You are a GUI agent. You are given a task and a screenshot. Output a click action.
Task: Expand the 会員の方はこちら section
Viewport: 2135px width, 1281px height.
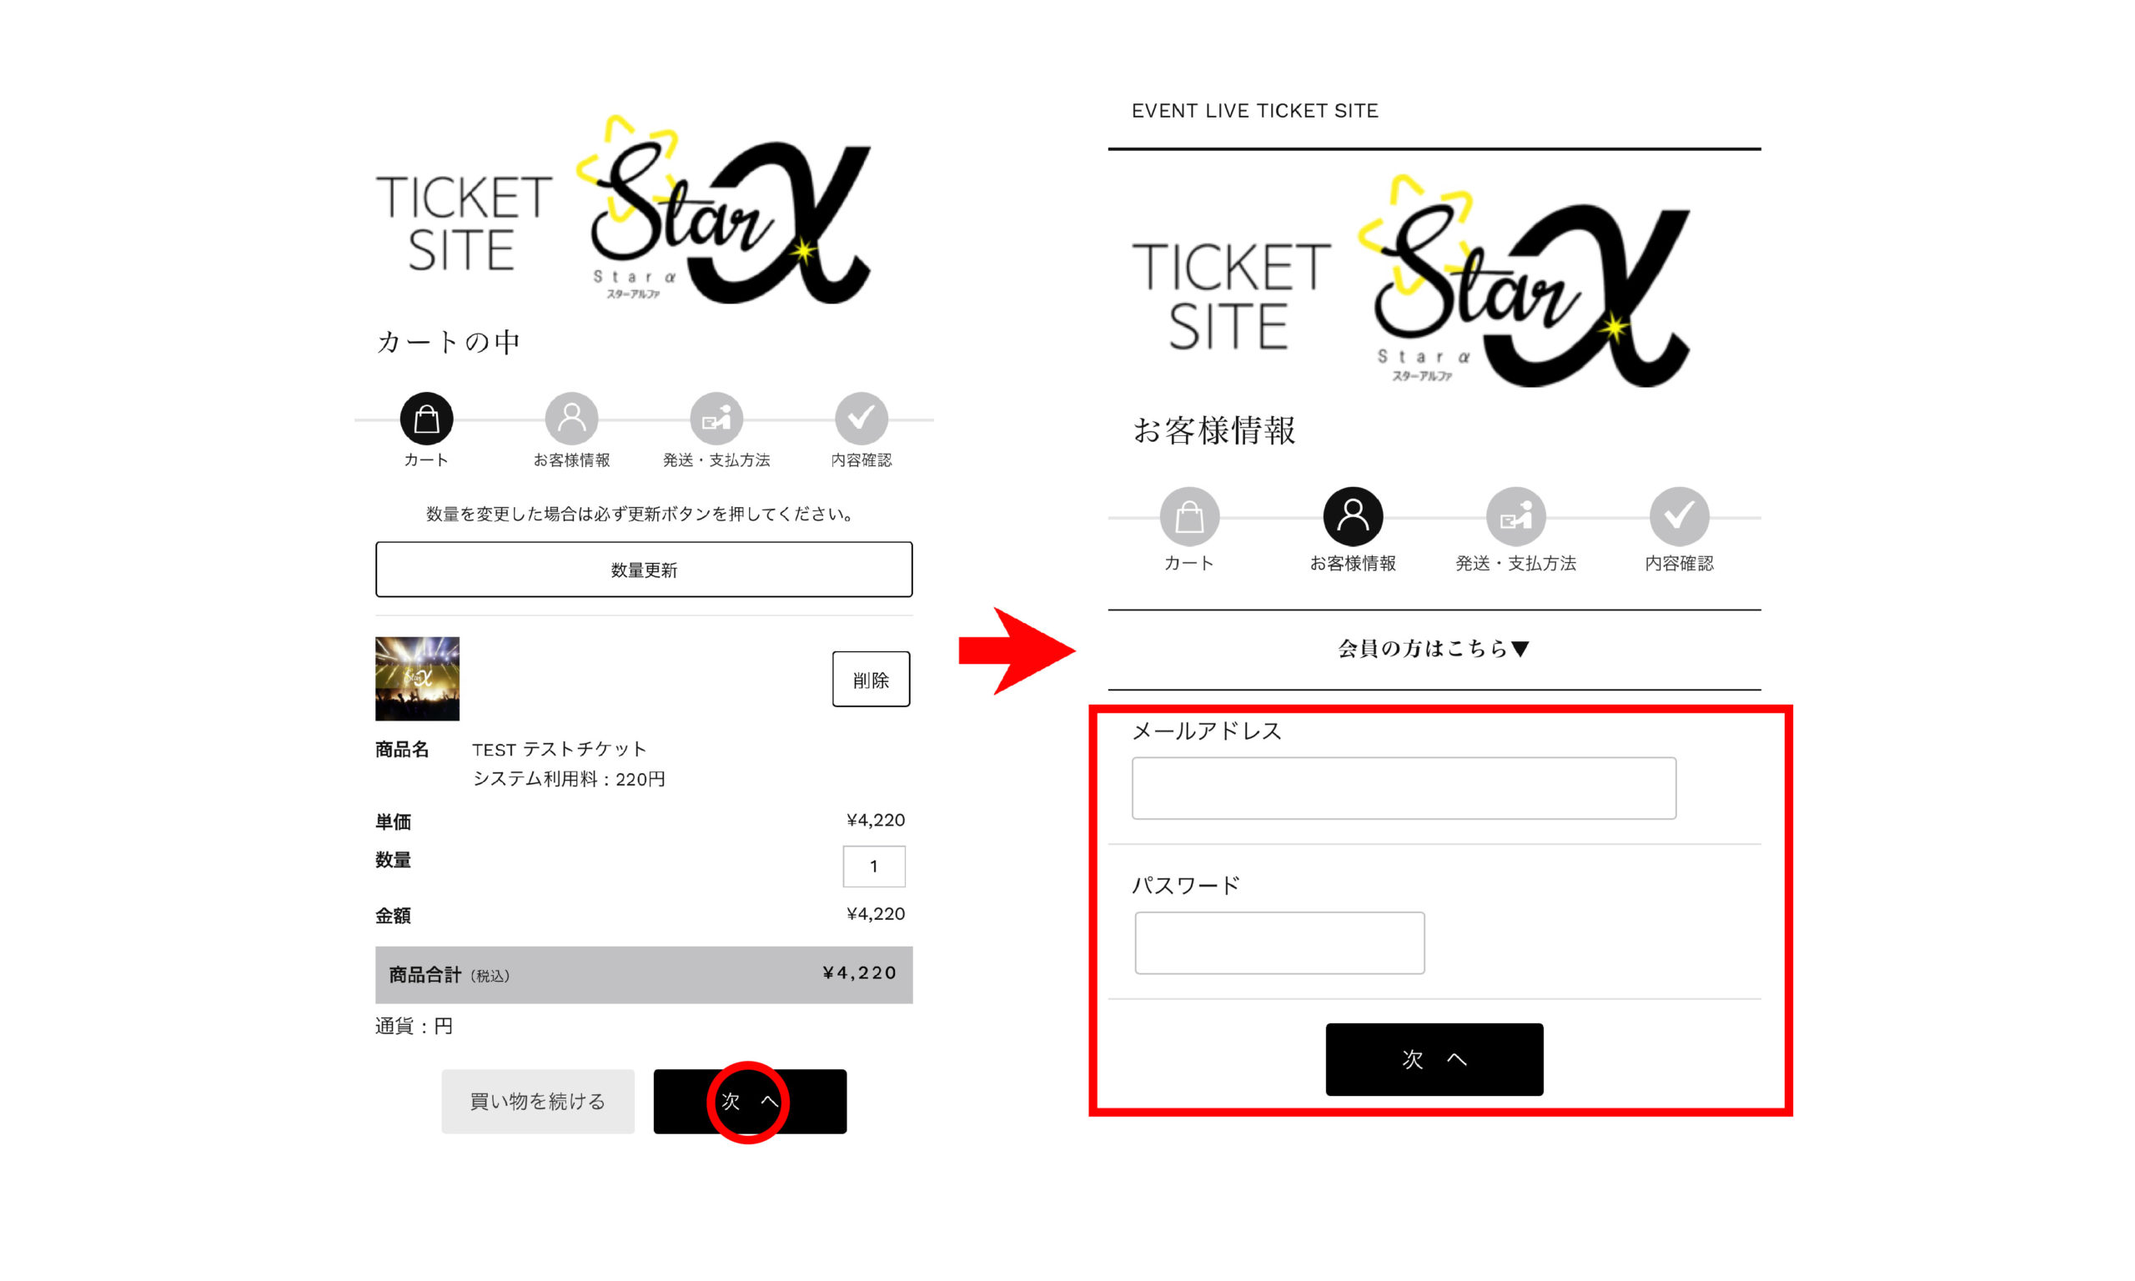click(x=1434, y=648)
